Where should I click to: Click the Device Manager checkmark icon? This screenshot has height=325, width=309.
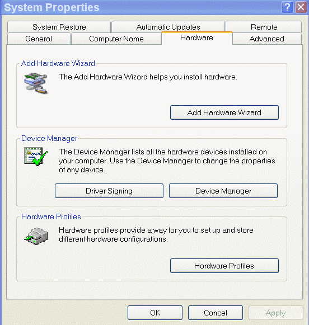(x=36, y=157)
